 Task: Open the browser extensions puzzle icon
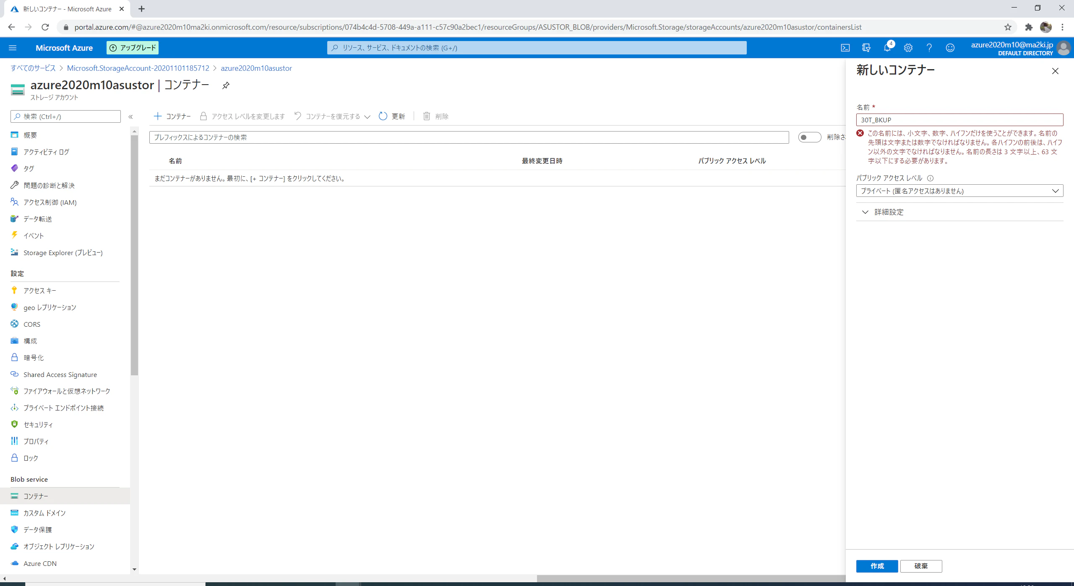[x=1029, y=27]
